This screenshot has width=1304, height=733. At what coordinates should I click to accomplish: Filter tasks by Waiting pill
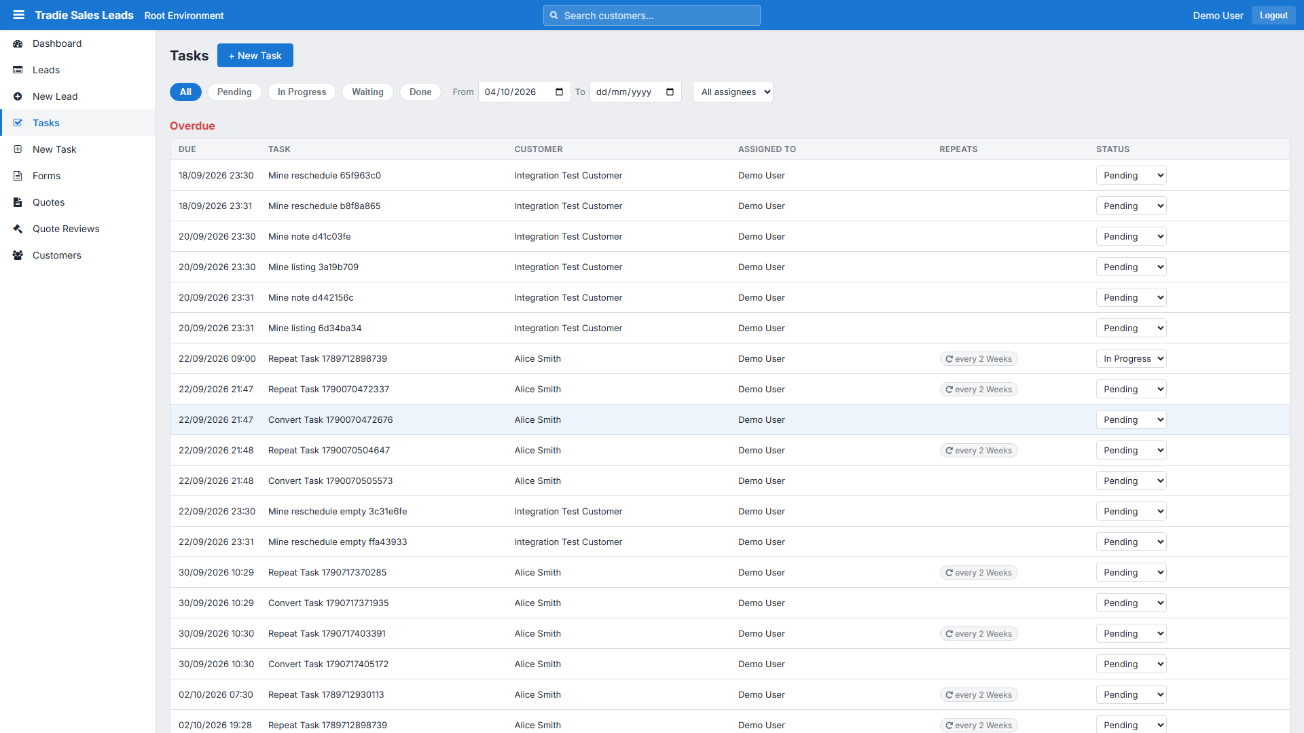tap(367, 92)
